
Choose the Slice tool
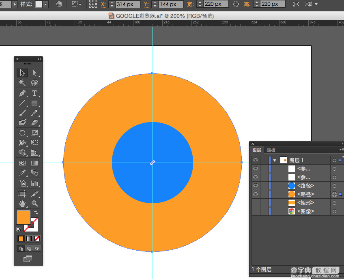pos(34,194)
